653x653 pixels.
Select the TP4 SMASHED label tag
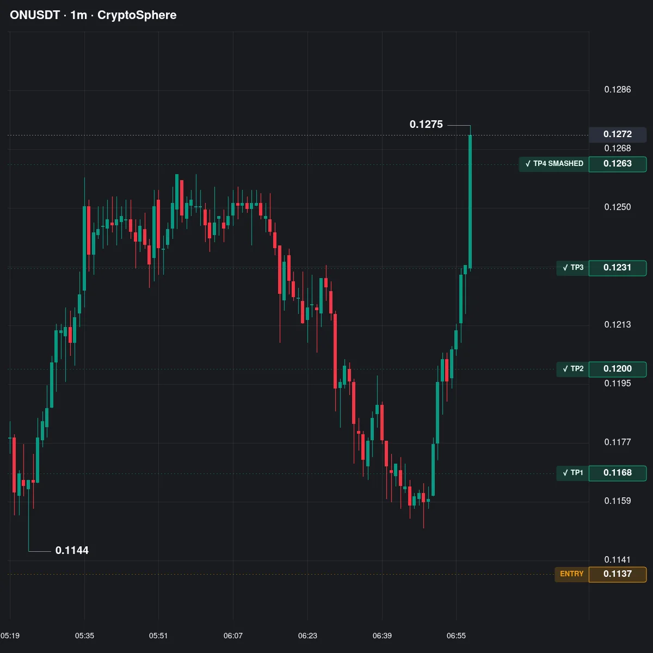coord(554,164)
